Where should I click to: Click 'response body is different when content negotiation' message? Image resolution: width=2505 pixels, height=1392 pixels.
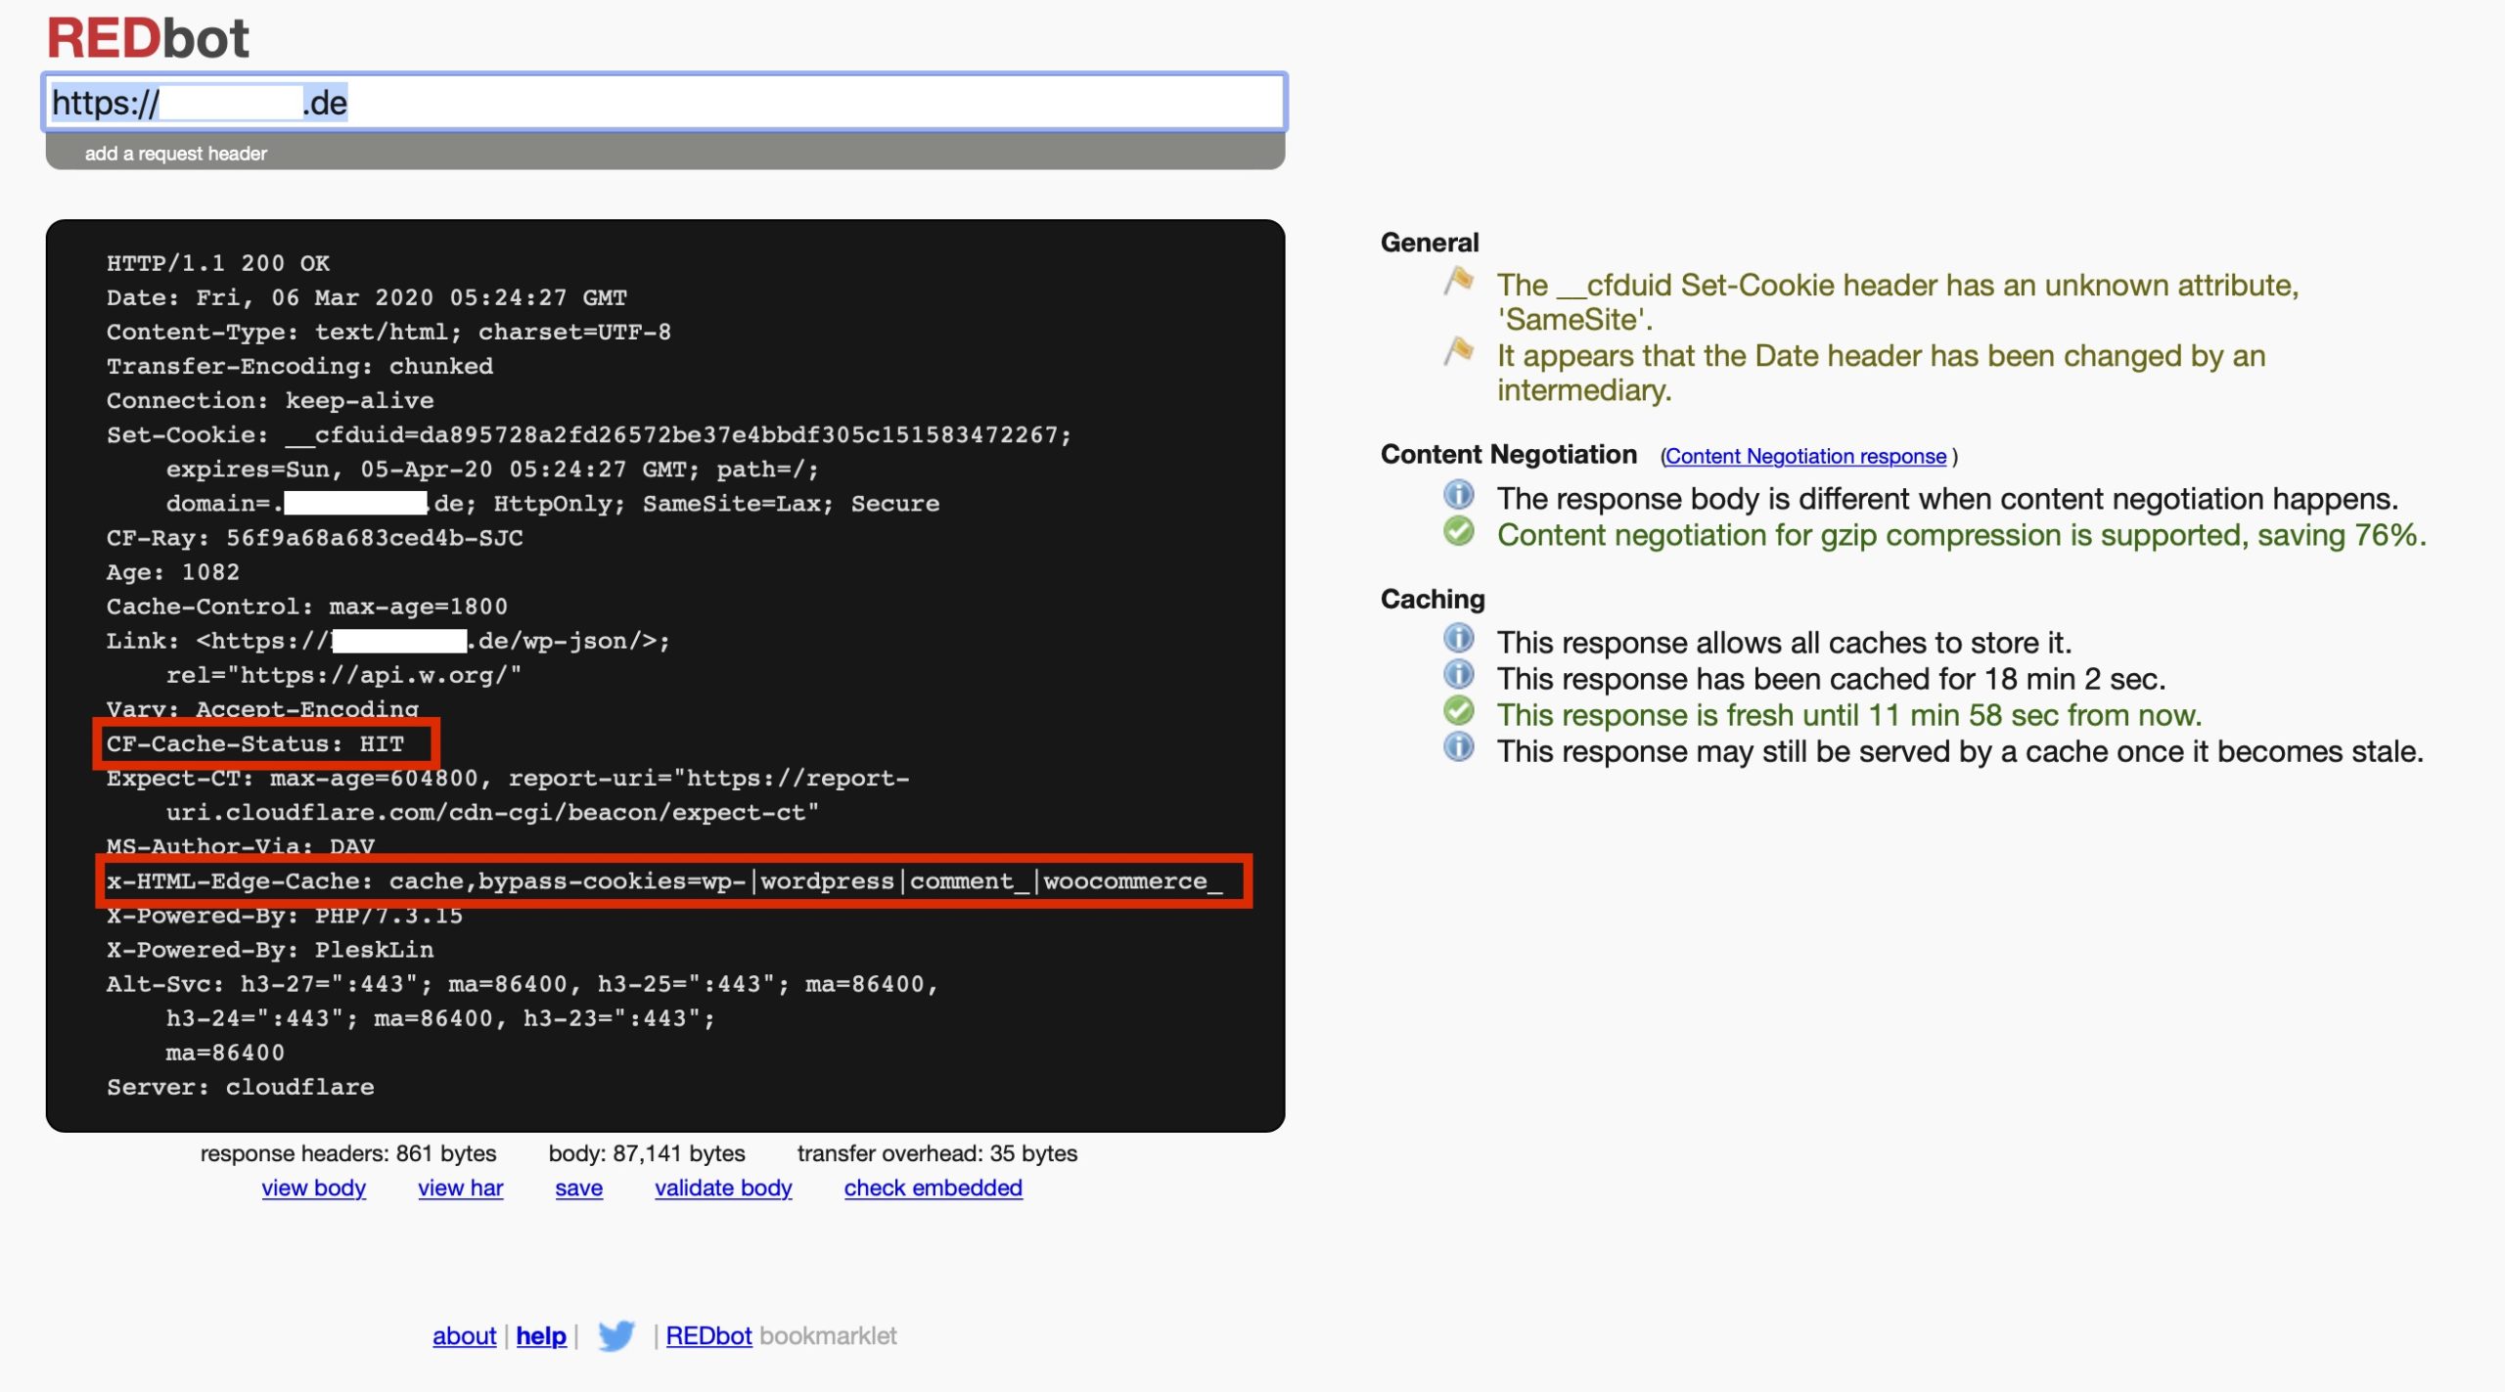point(1947,499)
